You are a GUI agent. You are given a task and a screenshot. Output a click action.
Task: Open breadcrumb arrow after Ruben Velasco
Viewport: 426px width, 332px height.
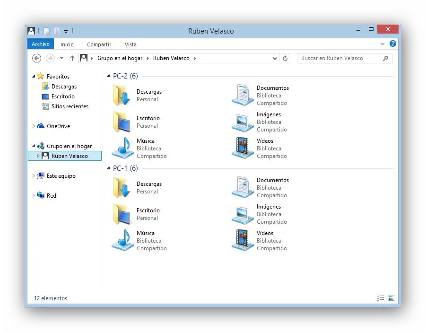tap(195, 59)
